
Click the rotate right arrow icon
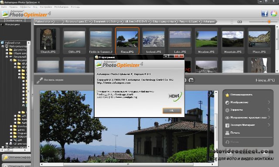pyautogui.click(x=191, y=80)
